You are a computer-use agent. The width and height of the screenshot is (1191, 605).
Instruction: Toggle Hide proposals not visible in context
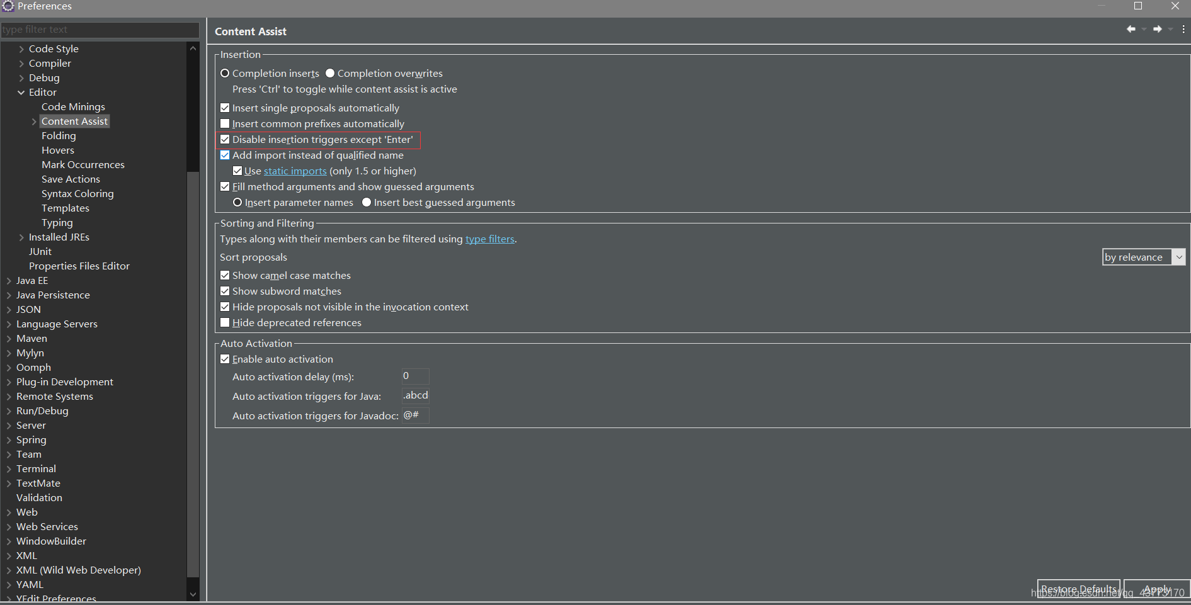tap(225, 307)
